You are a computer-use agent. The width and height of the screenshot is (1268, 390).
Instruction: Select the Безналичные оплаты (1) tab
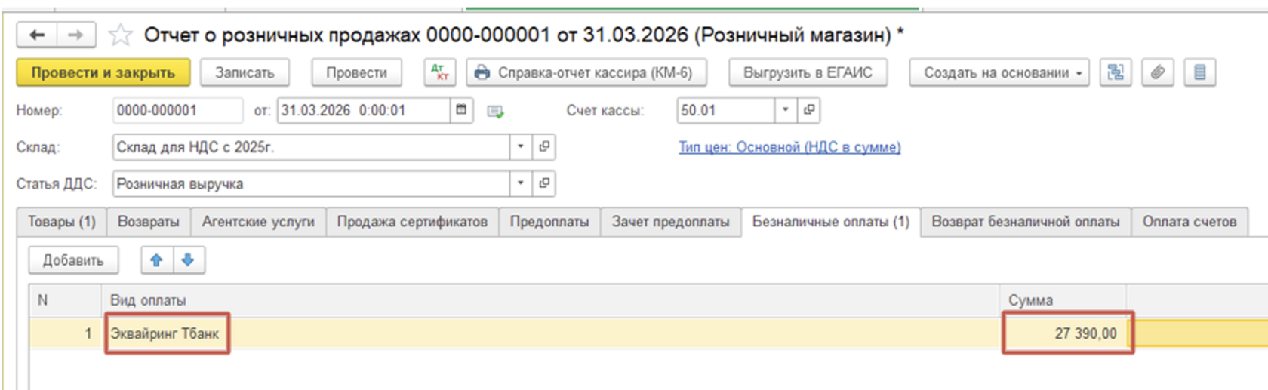tap(831, 222)
